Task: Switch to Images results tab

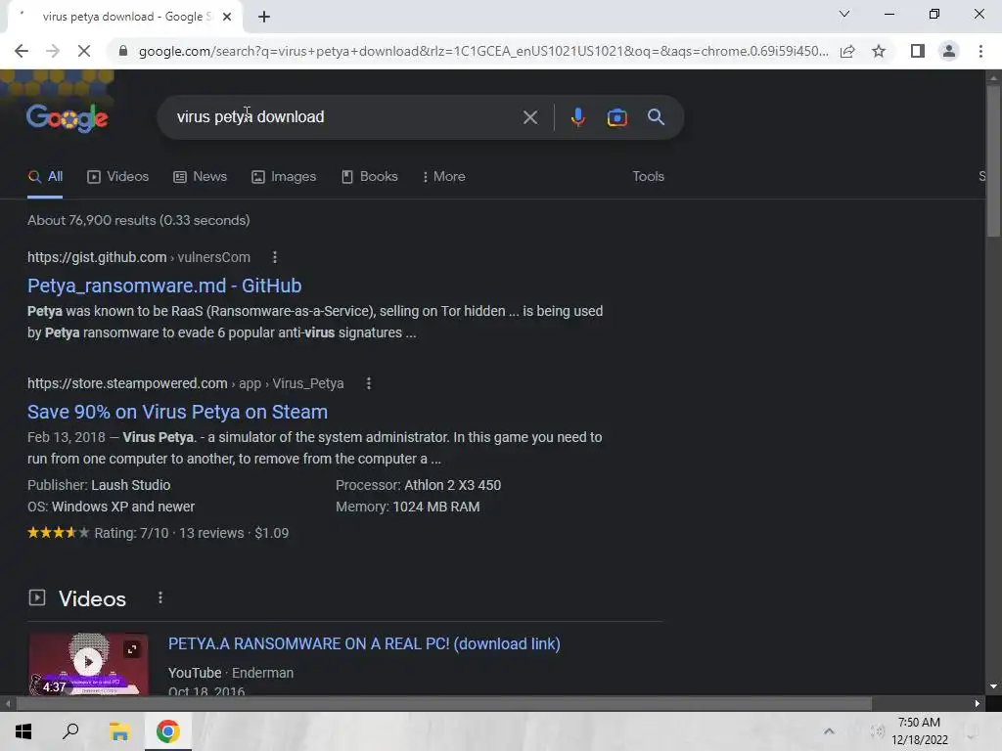Action: 285,176
